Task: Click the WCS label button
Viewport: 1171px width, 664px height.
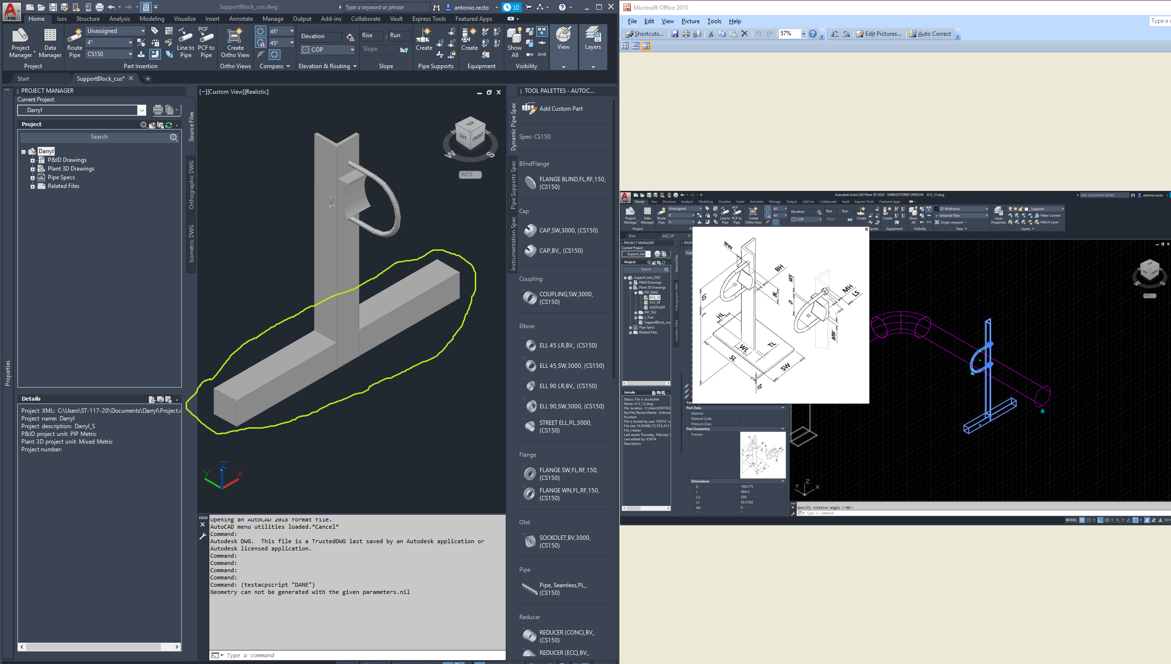Action: coord(469,174)
